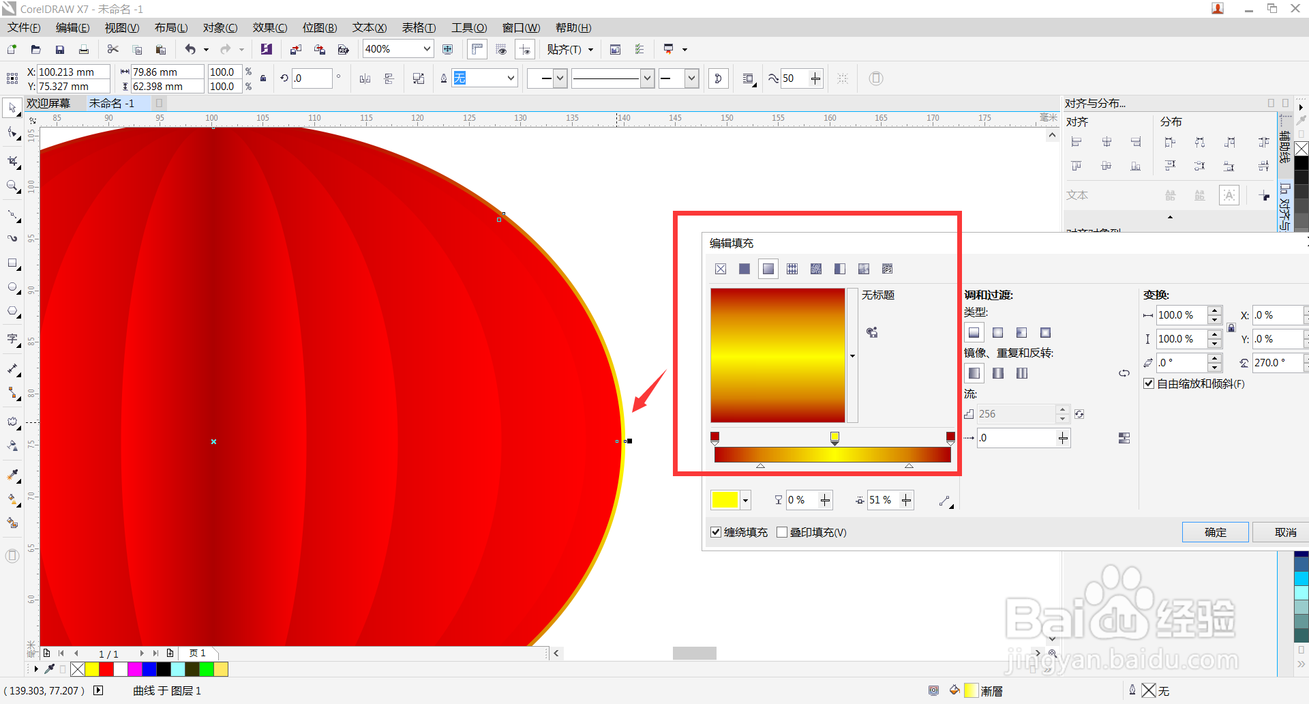
Task: Open the 400% zoom level dropdown
Action: [427, 49]
